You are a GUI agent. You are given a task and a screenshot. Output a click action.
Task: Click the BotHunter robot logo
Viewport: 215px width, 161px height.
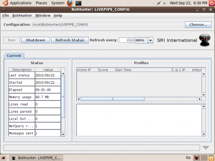click(x=205, y=40)
